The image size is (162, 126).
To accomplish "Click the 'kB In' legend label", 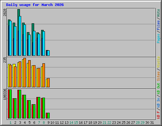I will [x=159, y=102].
